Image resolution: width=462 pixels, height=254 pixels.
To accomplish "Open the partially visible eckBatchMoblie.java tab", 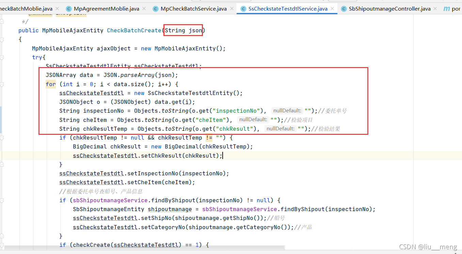I will click(x=27, y=9).
